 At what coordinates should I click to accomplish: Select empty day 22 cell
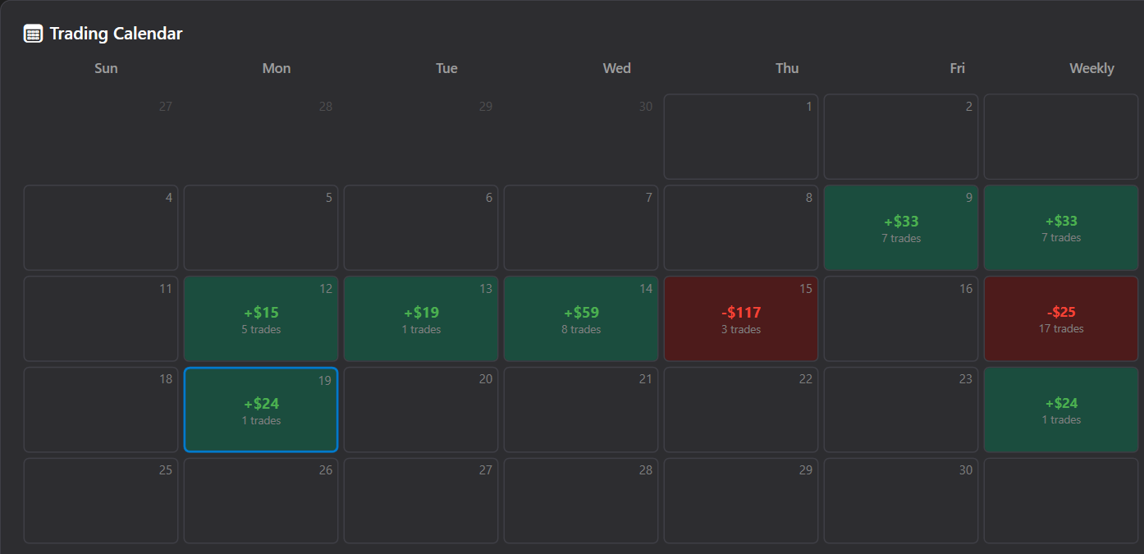[741, 410]
